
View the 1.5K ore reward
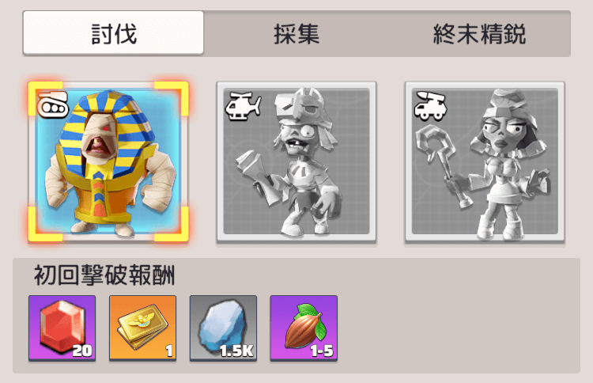coord(223,328)
